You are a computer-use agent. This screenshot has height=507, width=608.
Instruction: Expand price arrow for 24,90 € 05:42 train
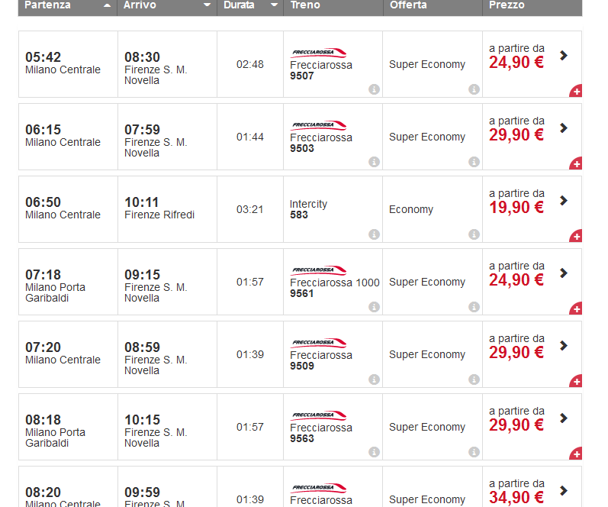click(564, 55)
